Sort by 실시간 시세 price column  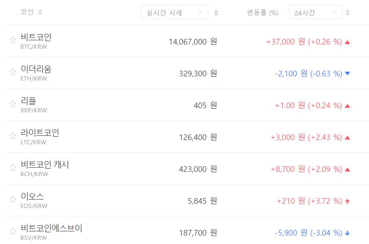tap(216, 13)
